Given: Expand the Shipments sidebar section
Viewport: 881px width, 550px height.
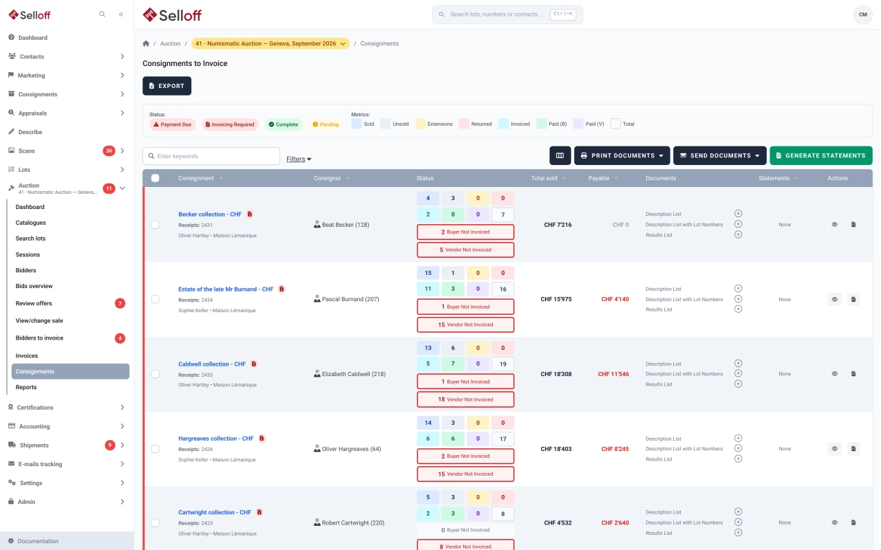Looking at the screenshot, I should [67, 445].
